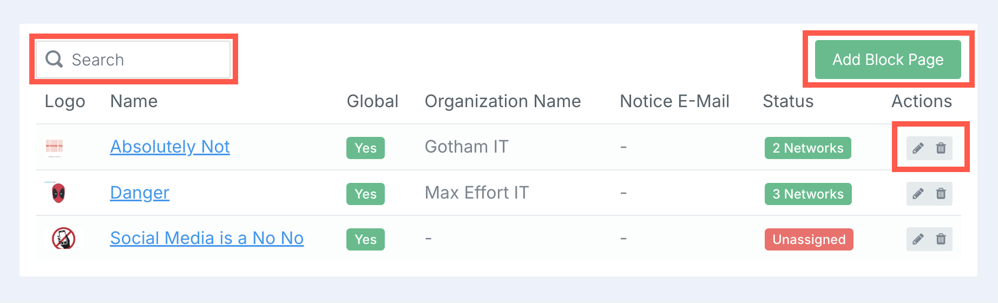The image size is (998, 303).
Task: Click the Unassigned status badge
Action: pos(809,239)
